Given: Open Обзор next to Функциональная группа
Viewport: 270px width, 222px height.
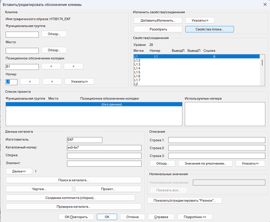Looking at the screenshot, I should pyautogui.click(x=54, y=34).
